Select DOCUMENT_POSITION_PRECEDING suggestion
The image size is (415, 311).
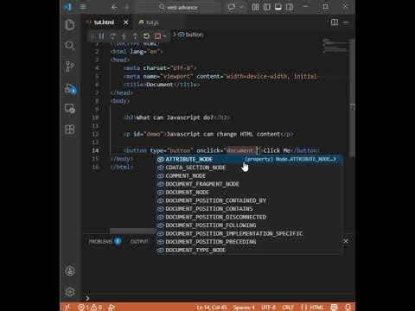coord(250,242)
